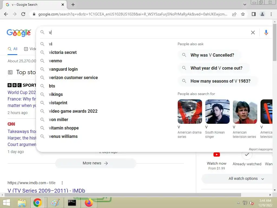
Task: Reload the current Google page
Action: [x=23, y=14]
